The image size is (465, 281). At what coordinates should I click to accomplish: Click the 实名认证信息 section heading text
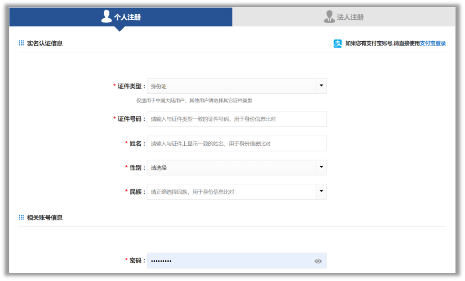[45, 43]
